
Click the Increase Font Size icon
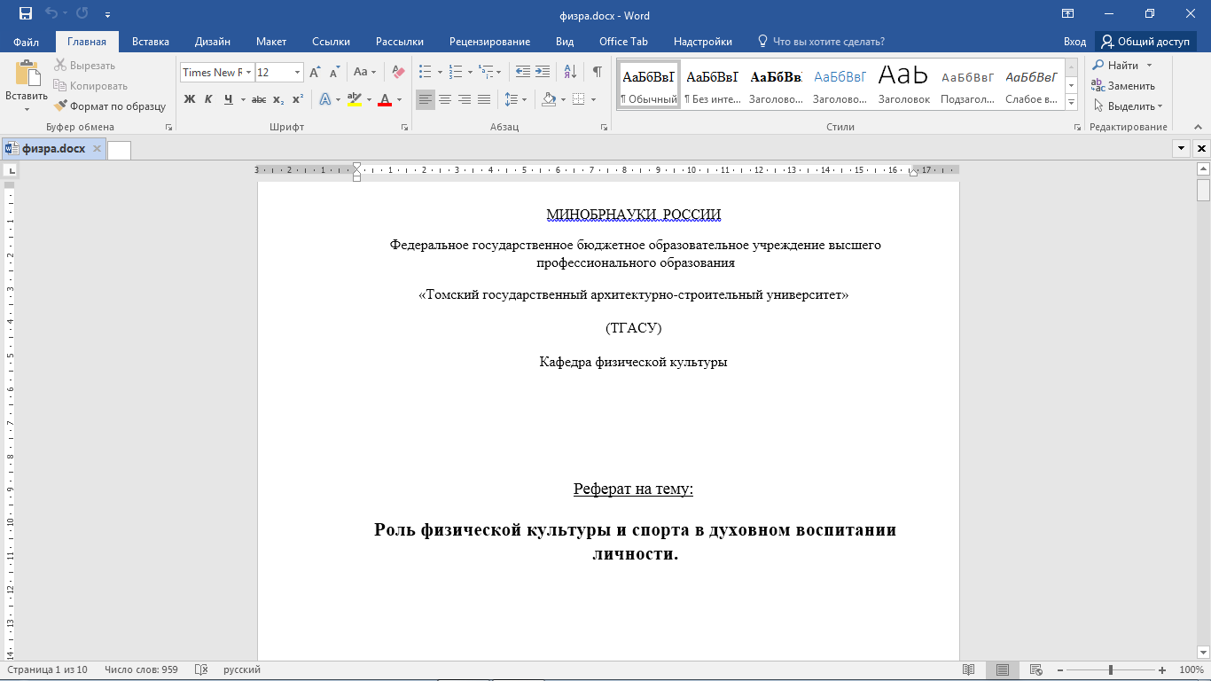[315, 73]
